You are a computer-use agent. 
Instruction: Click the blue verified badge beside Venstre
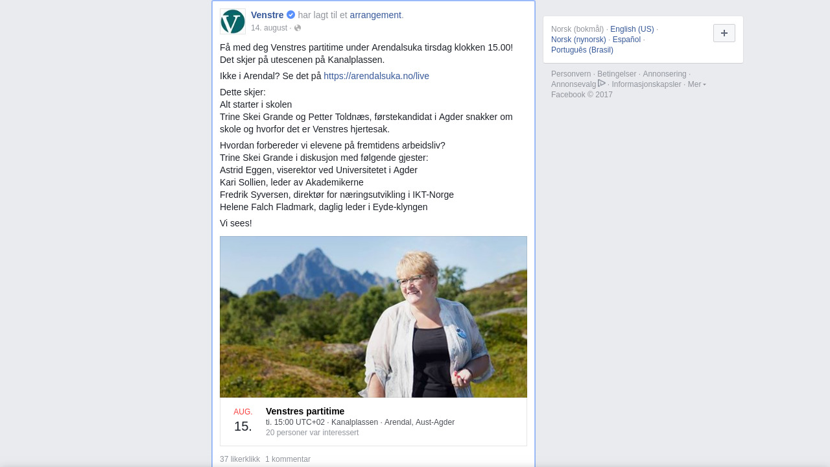click(291, 15)
